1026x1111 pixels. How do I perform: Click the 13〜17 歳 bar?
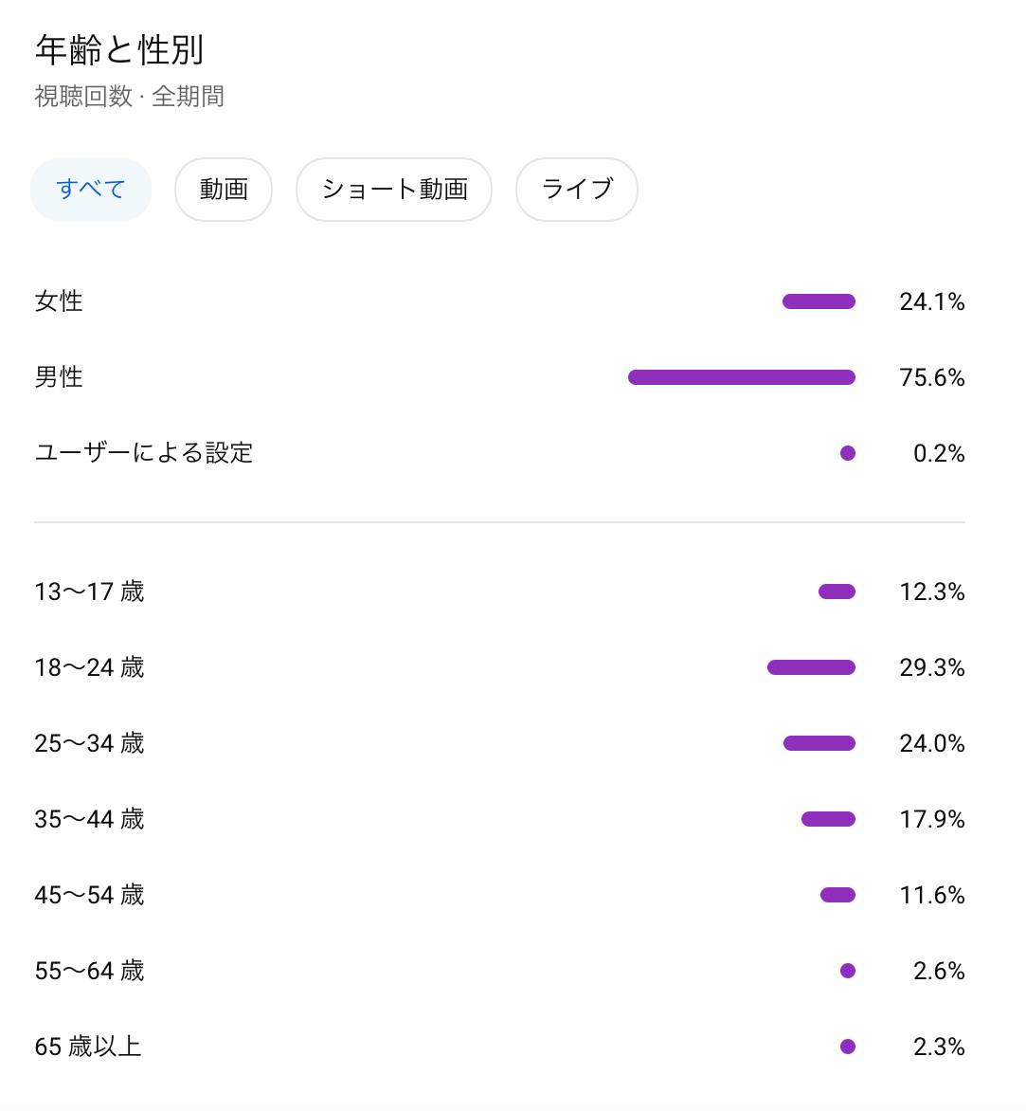(x=837, y=592)
